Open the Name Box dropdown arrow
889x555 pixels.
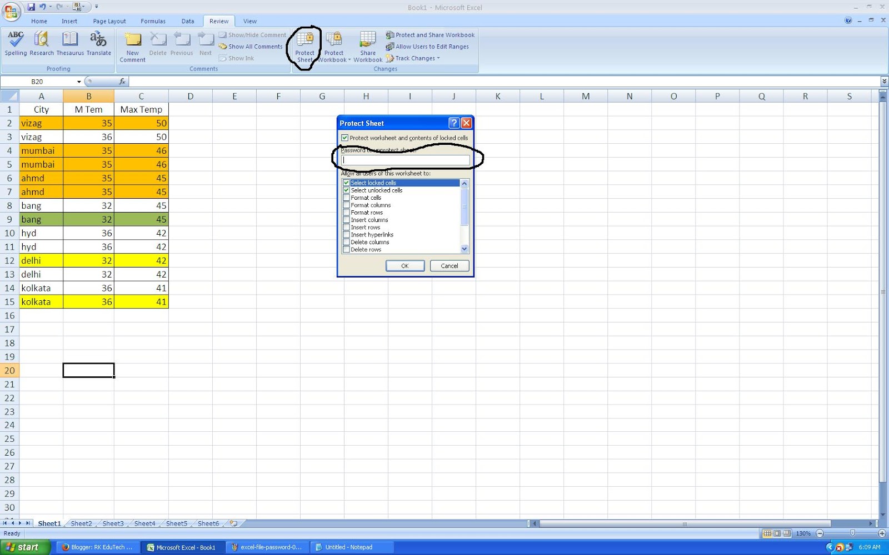pyautogui.click(x=78, y=81)
